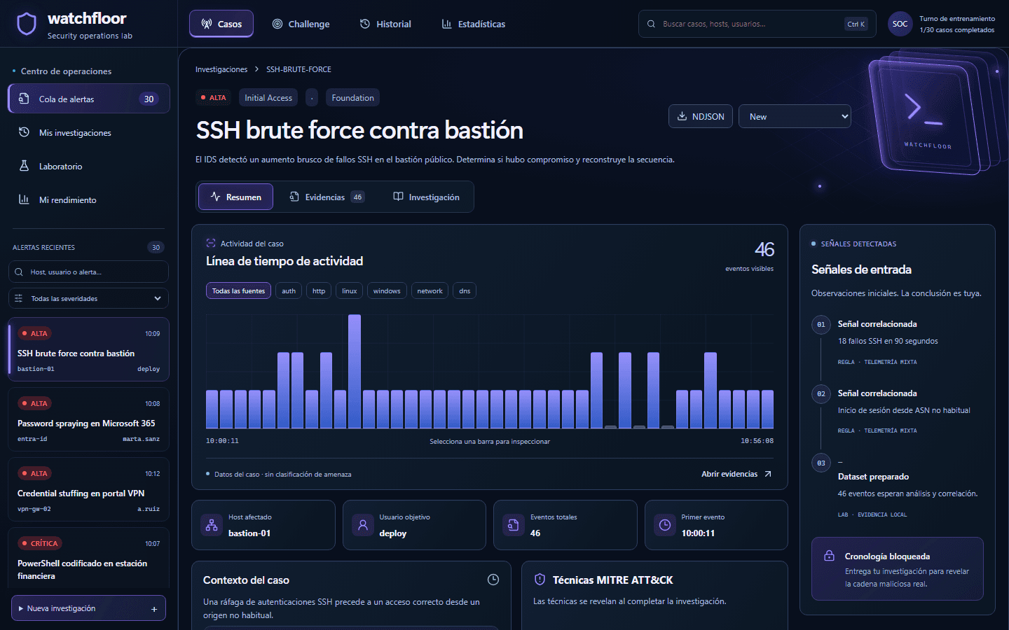Click the Host afectado server icon

[212, 525]
